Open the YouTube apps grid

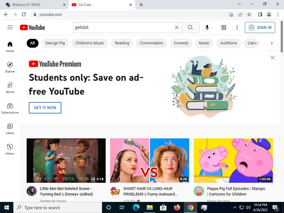[224, 27]
